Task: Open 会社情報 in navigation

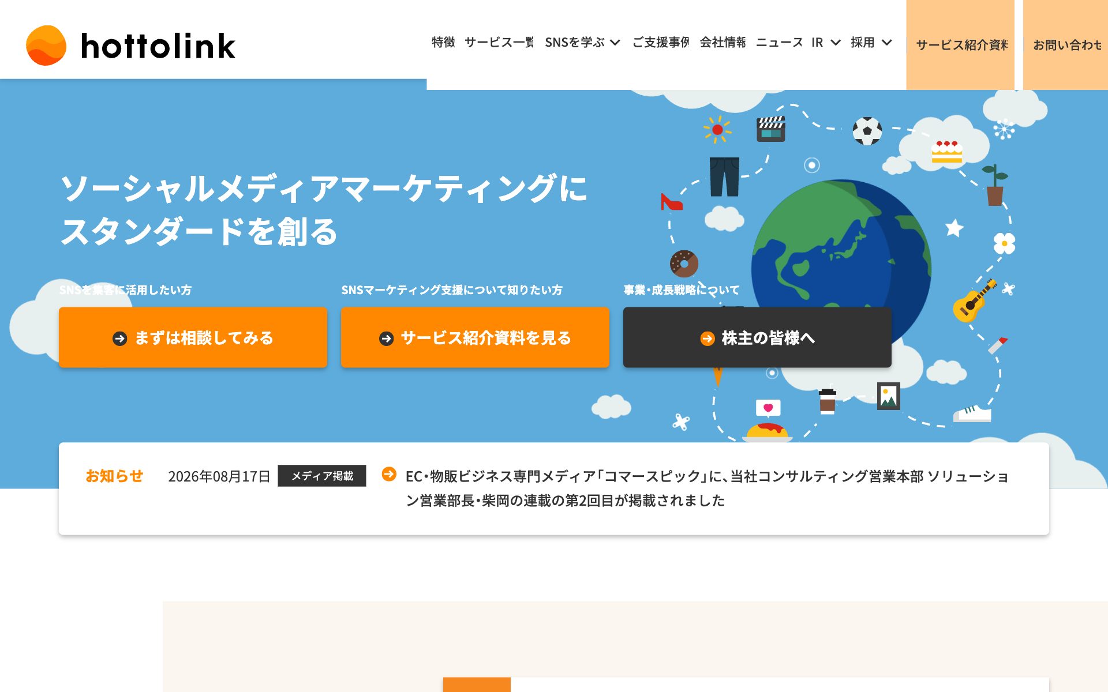Action: click(723, 42)
